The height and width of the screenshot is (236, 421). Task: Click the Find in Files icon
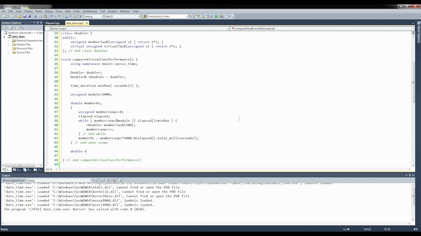[x=144, y=16]
